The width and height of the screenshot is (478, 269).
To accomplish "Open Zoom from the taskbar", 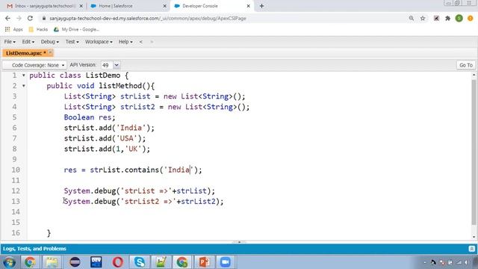I will click(x=226, y=262).
